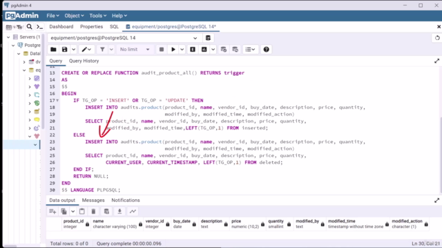Collapse the Servers tree node
Screen dimensions: 442x248
(x=8, y=37)
